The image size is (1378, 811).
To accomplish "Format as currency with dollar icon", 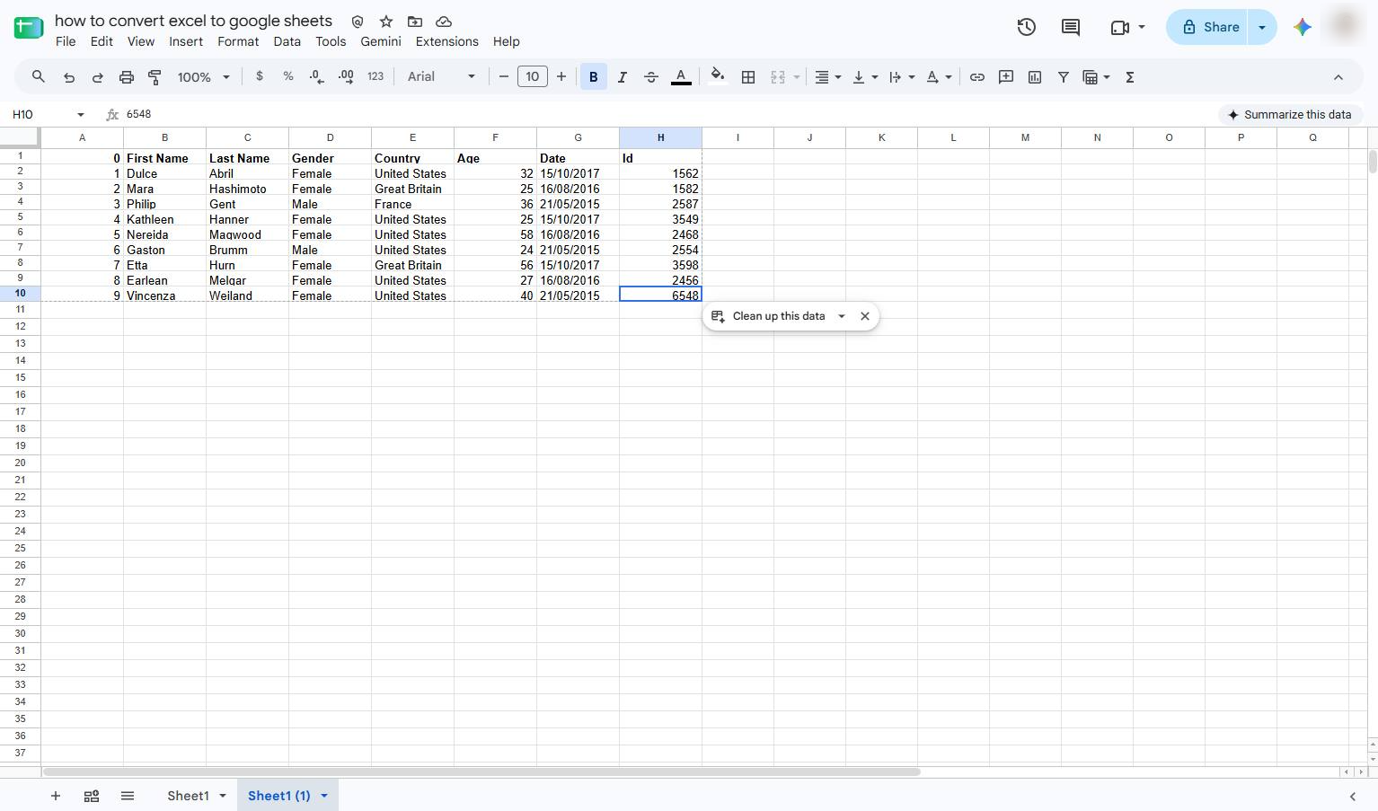I will (260, 76).
